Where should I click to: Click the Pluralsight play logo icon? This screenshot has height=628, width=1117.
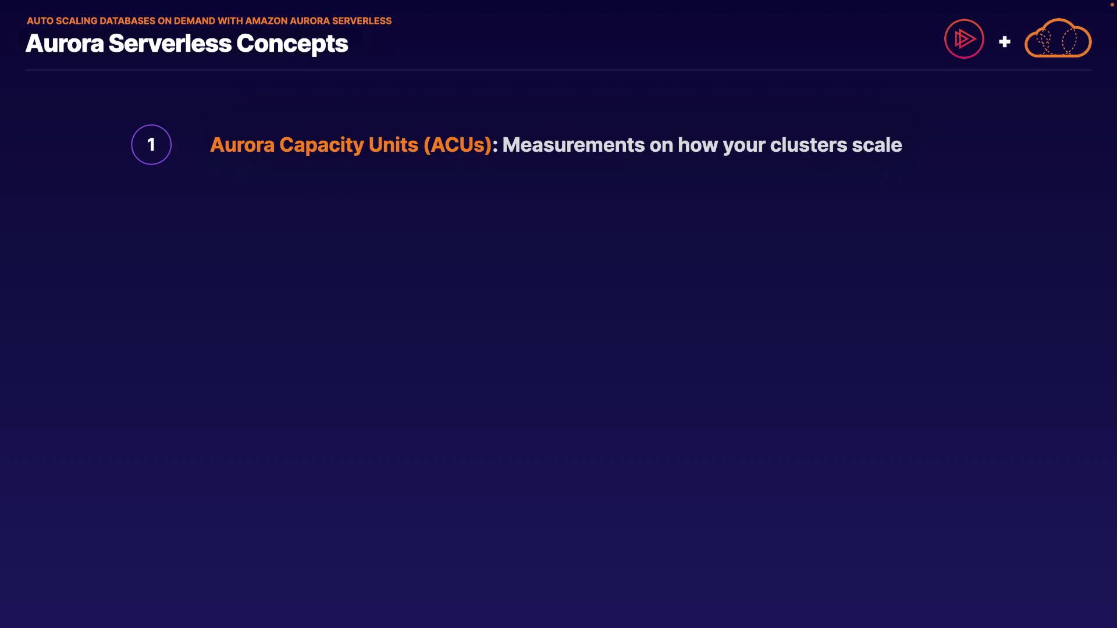click(964, 39)
